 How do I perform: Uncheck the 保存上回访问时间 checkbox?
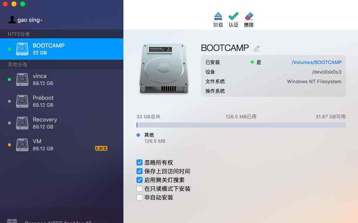pos(139,171)
